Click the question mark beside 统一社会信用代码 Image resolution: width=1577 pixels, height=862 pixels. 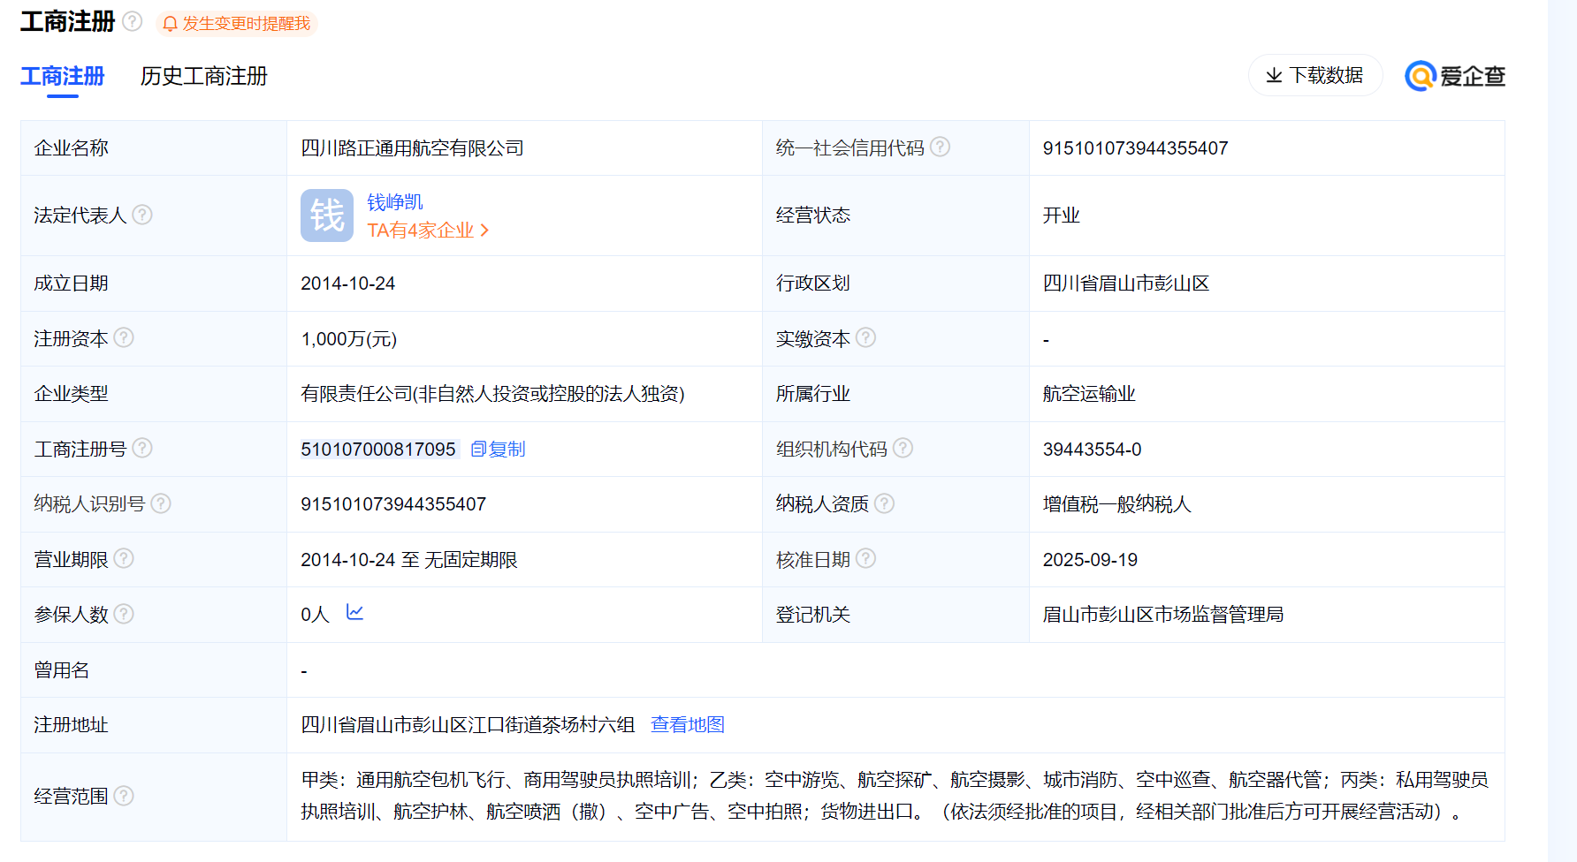941,147
